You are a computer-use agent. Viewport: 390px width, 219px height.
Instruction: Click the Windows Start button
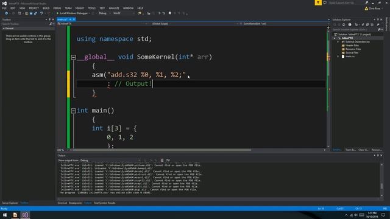[5, 215]
